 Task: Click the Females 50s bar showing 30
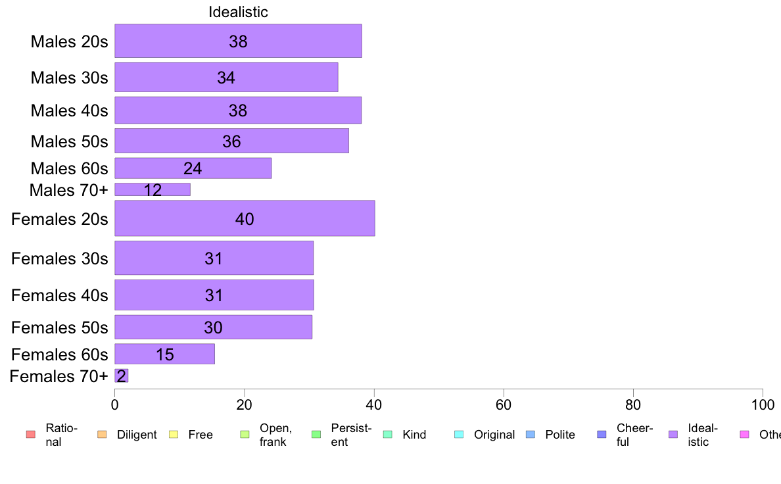coord(213,327)
